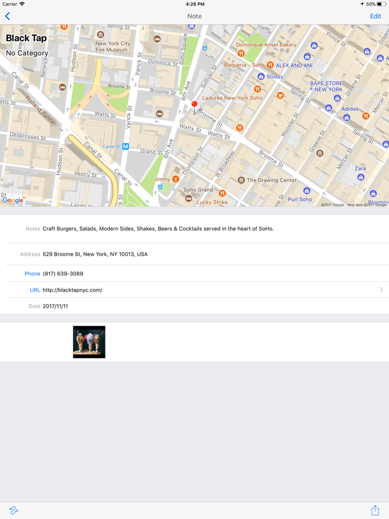Click the Canal St subway M icon

pyautogui.click(x=126, y=146)
